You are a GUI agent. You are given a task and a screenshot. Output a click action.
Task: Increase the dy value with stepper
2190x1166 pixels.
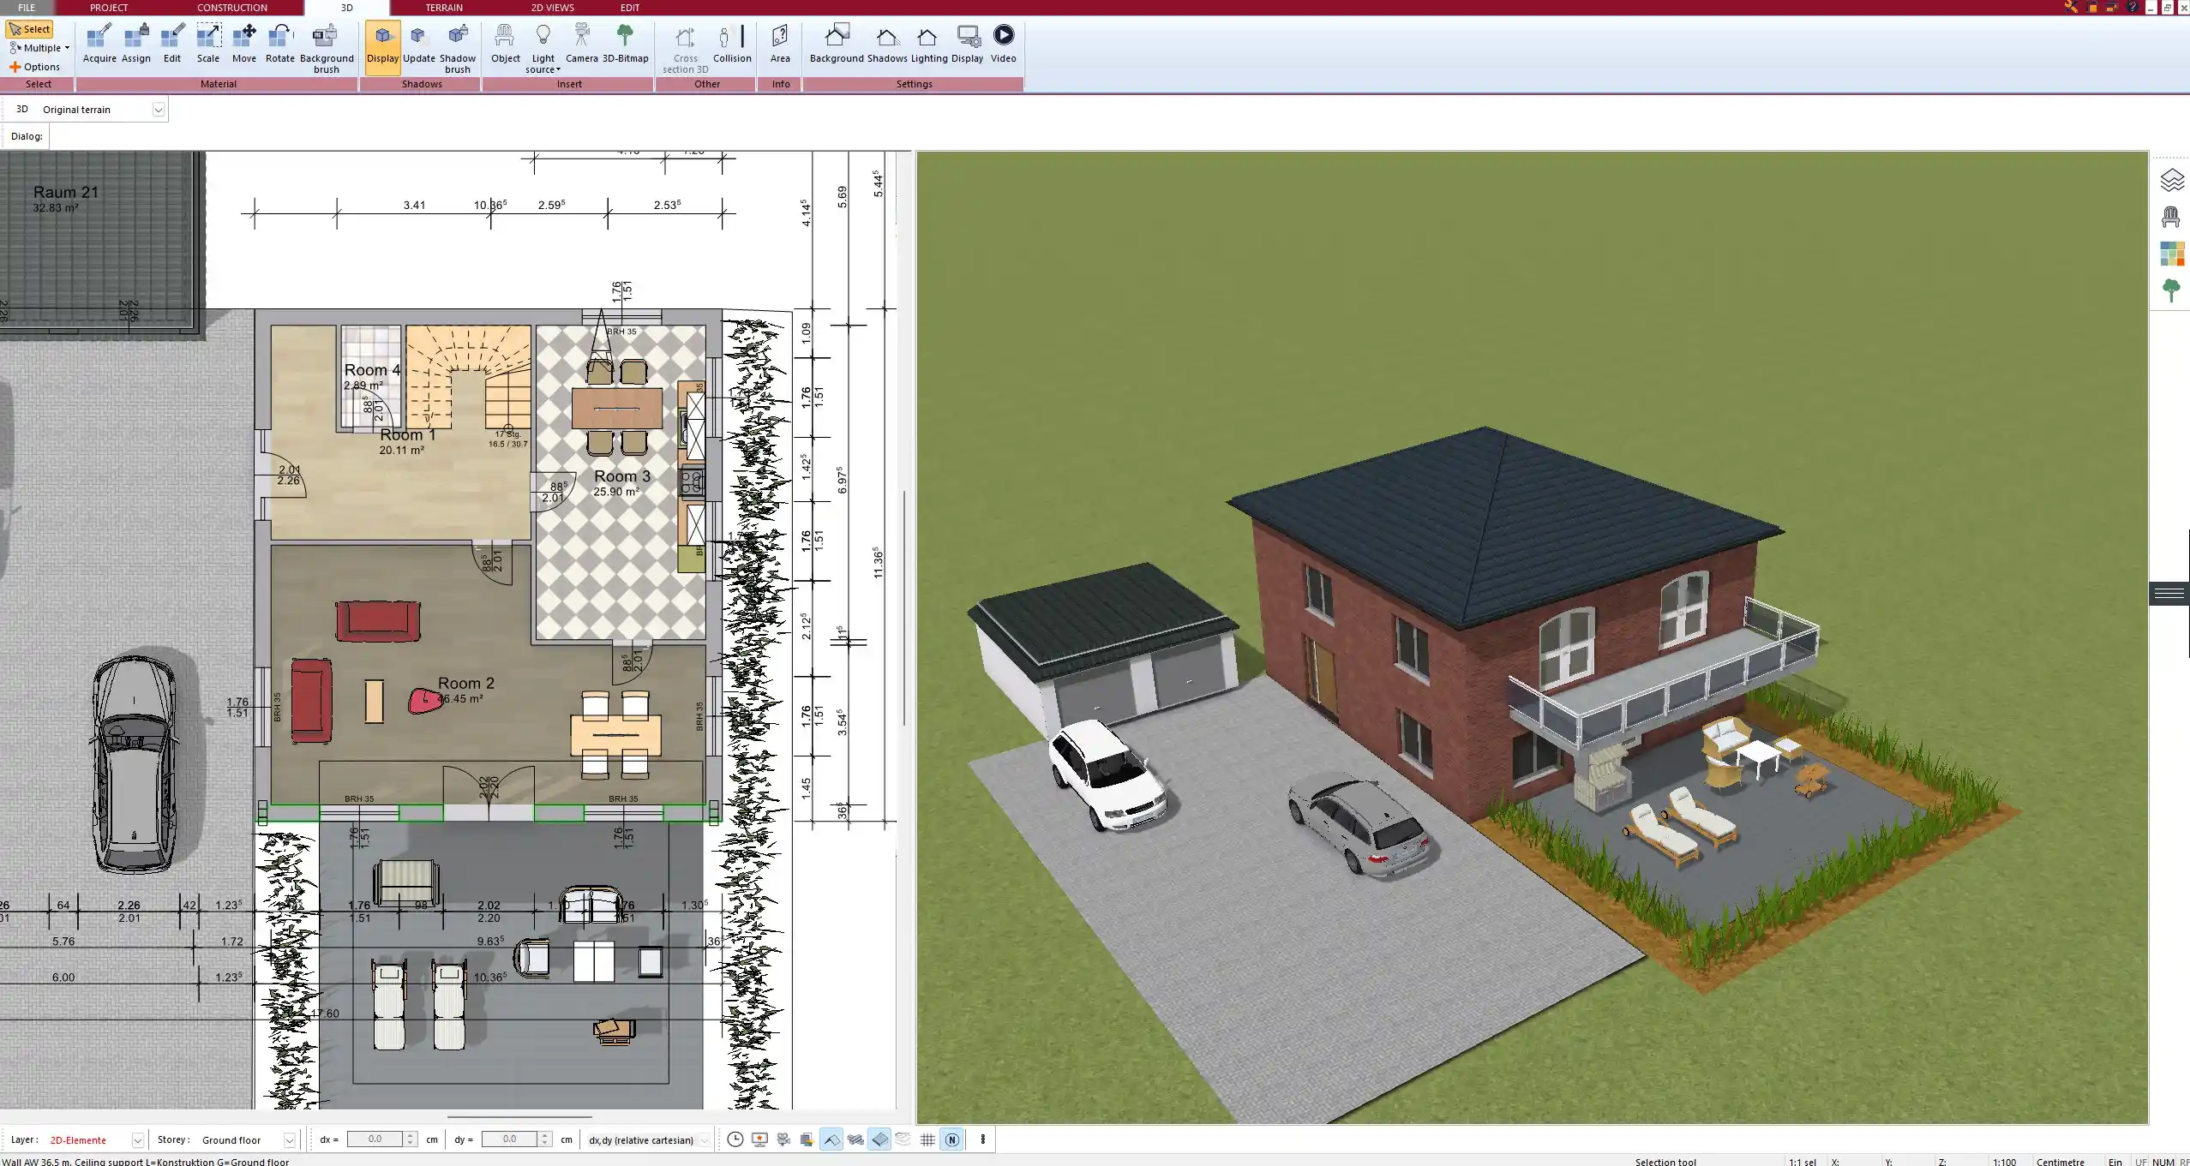[545, 1135]
